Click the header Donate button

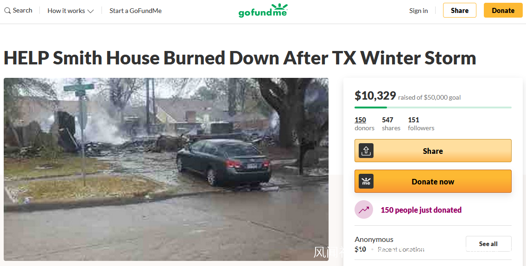(503, 10)
